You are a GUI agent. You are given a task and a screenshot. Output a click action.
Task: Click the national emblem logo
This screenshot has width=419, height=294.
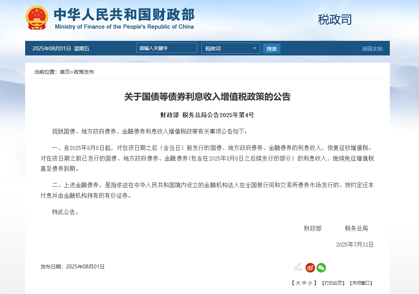pyautogui.click(x=37, y=18)
